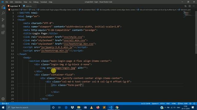Switch to the login.html tab

[x=14, y=6]
